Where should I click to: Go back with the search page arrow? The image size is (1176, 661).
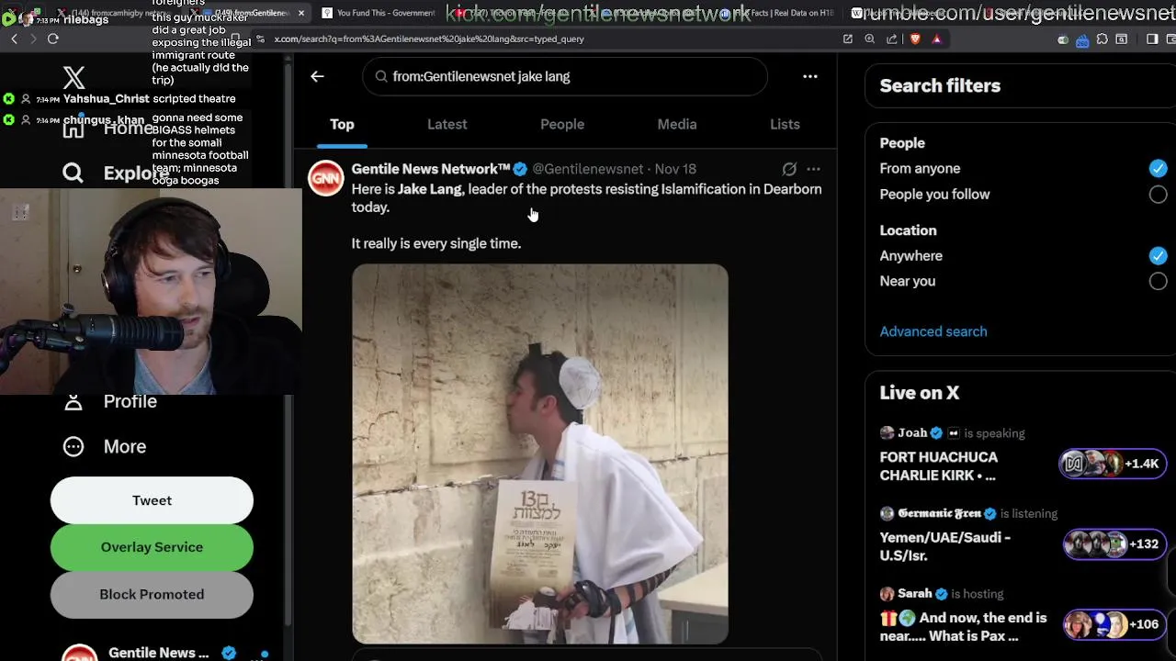pos(317,76)
